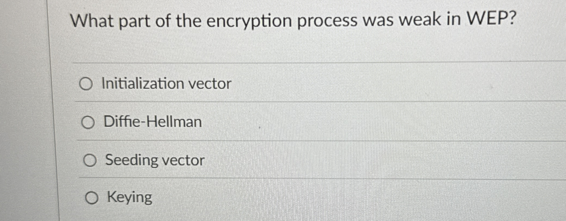566x221 pixels.
Task: Click the Keying option label
Action: coord(129,197)
